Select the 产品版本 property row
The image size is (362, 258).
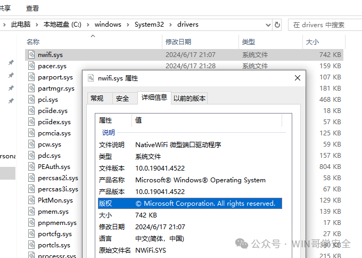tap(190, 192)
